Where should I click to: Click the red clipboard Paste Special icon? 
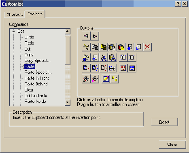pos(121,47)
